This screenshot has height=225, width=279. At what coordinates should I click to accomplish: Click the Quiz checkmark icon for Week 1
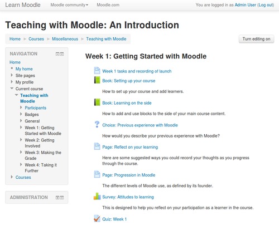[x=97, y=218]
